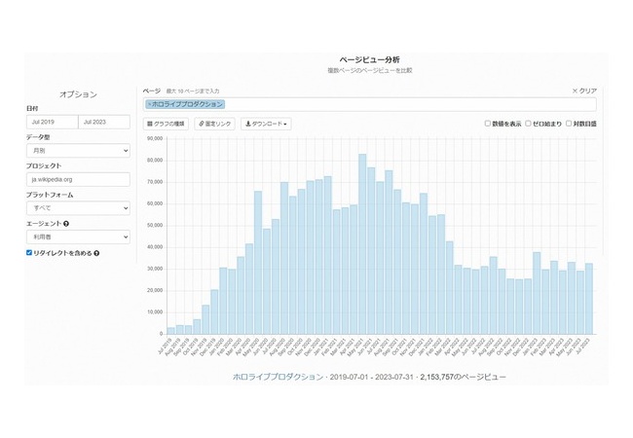This screenshot has width=633, height=438.
Task: Click クリア to clear pages
Action: click(x=584, y=91)
